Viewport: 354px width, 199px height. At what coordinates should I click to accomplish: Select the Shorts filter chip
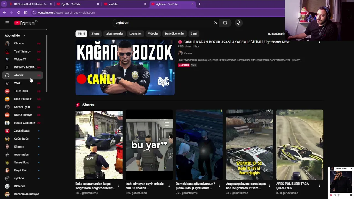95,33
